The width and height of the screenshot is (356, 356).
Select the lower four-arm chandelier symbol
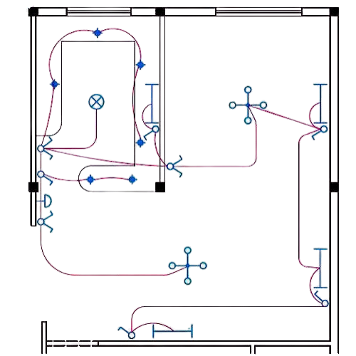188,266
